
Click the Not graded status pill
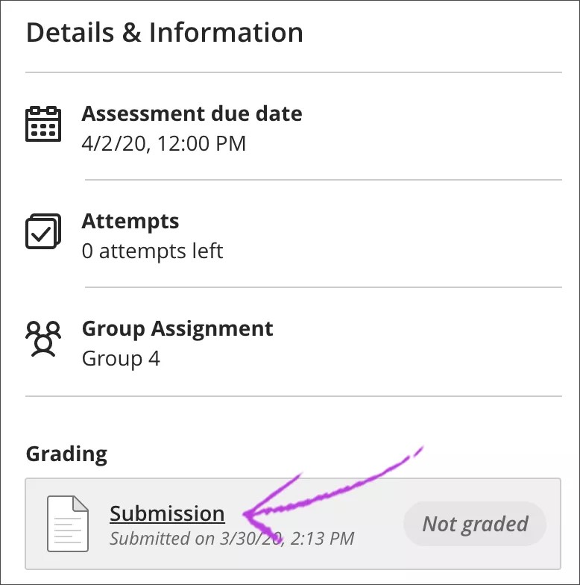coord(475,524)
